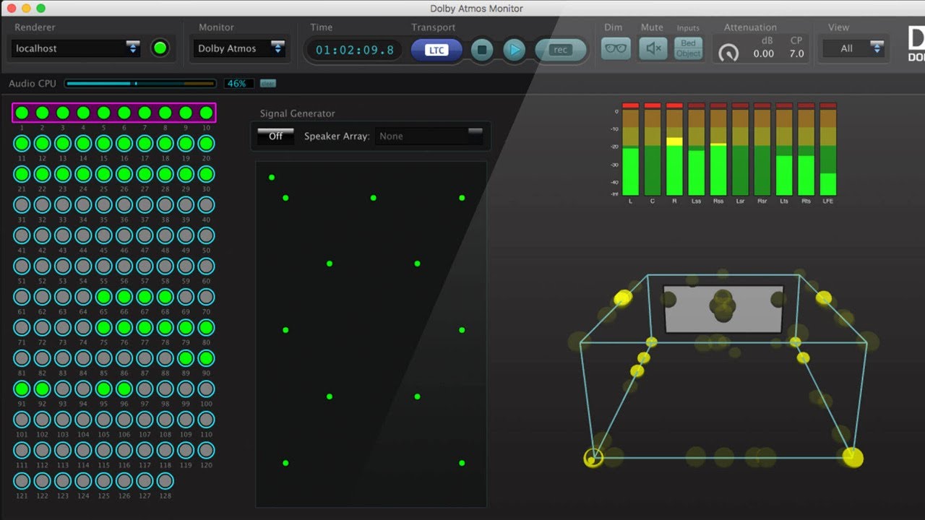Click active object indicator 65

click(103, 297)
